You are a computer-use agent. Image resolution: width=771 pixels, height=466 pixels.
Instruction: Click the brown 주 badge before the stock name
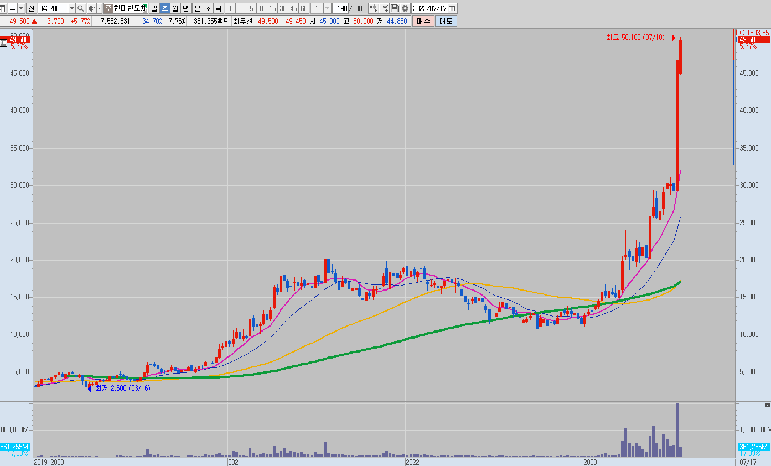108,8
